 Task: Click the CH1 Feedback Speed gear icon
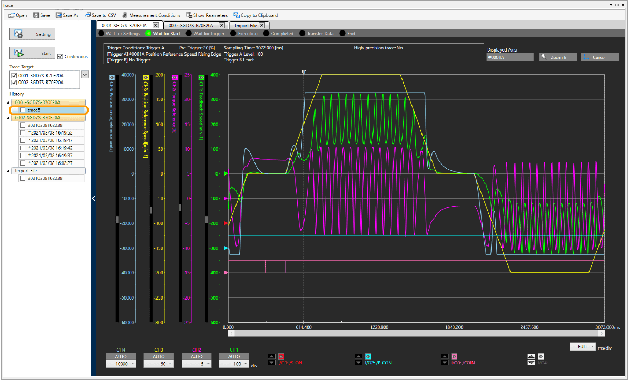201,77
